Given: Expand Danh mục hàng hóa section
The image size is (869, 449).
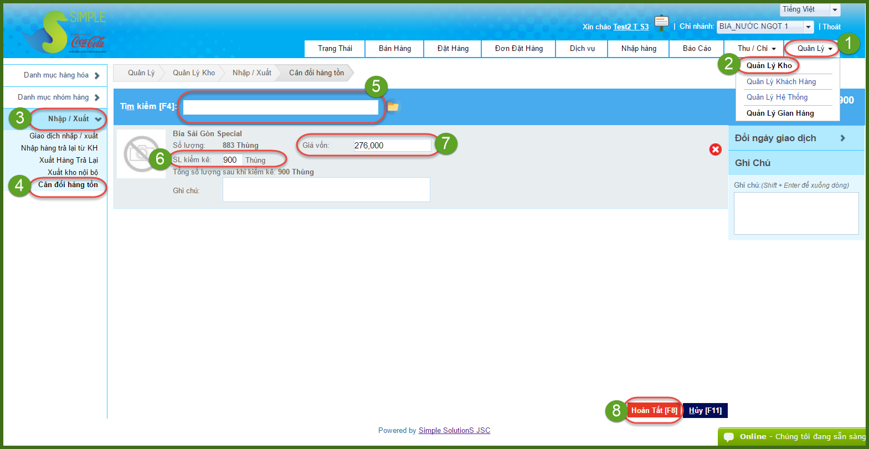Looking at the screenshot, I should coord(61,75).
